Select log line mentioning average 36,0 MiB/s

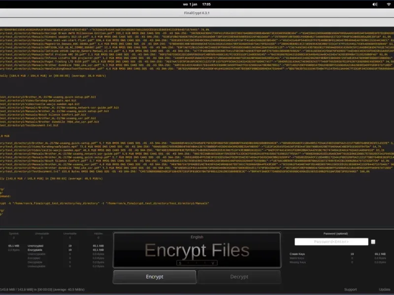click(x=53, y=76)
